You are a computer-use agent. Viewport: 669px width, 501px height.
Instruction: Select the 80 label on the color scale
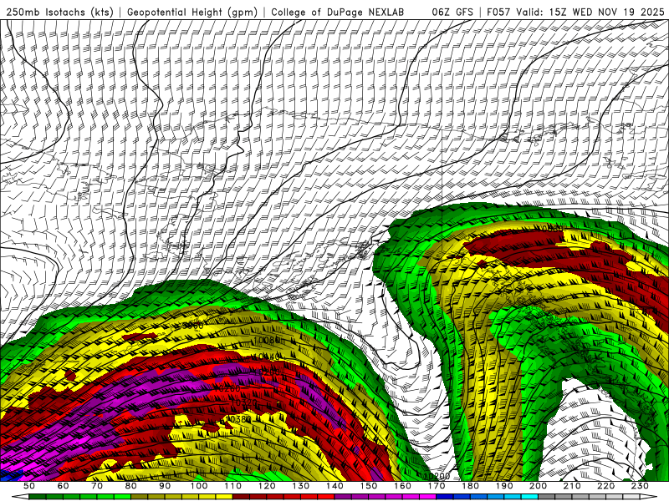point(131,486)
